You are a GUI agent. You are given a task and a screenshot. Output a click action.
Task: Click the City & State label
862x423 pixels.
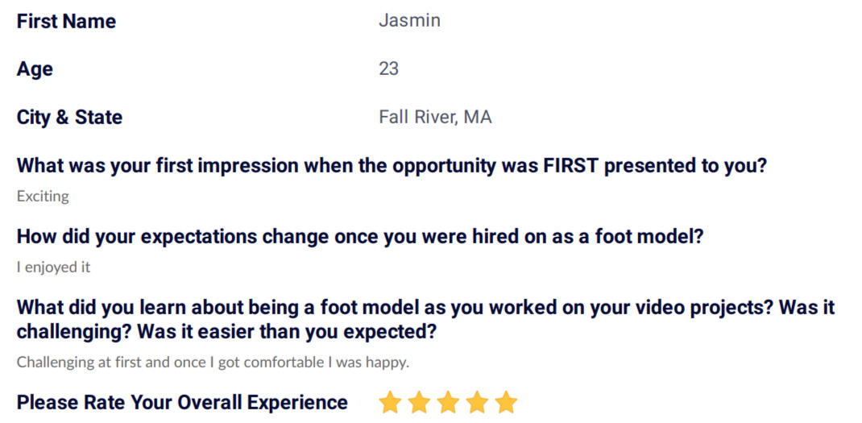70,117
